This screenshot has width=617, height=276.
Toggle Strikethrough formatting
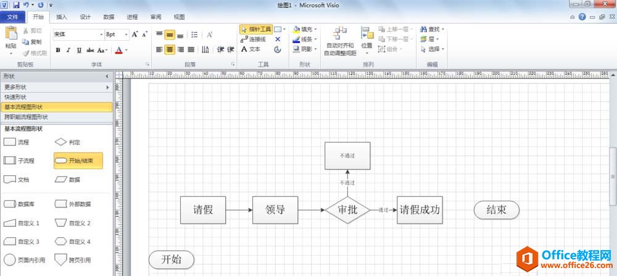click(x=90, y=50)
